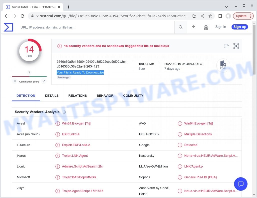This screenshot has width=257, height=198.
Task: Click the site padlock icon
Action: click(32, 16)
